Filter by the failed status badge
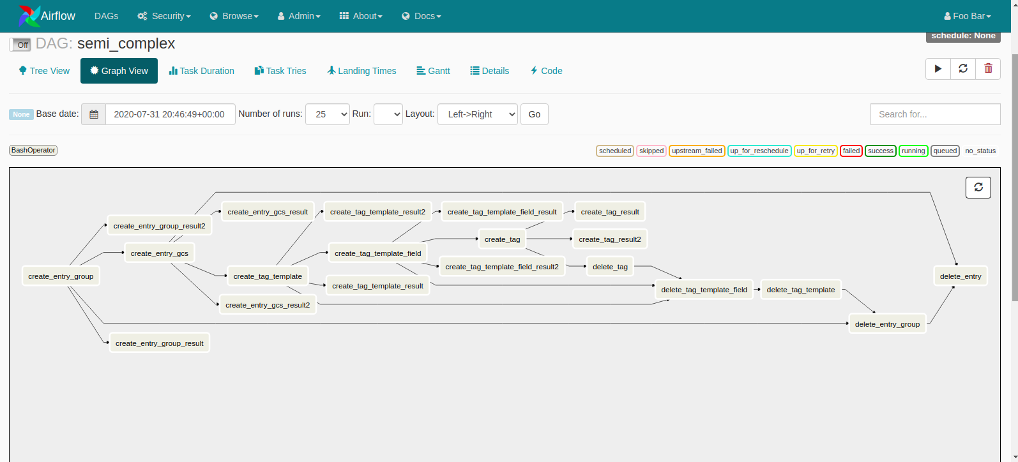This screenshot has width=1018, height=462. click(x=851, y=151)
